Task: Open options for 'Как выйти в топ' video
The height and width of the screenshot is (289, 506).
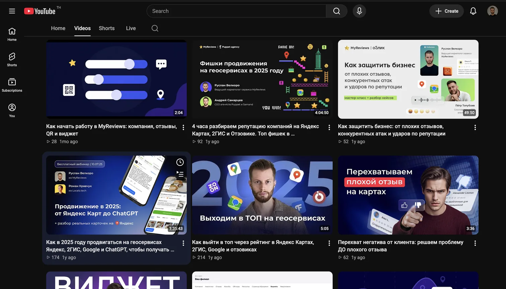Action: coord(329,243)
